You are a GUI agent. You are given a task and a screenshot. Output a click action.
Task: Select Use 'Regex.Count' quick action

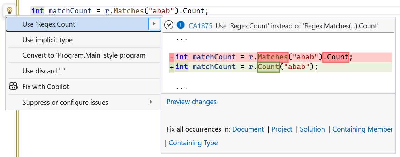(x=83, y=24)
